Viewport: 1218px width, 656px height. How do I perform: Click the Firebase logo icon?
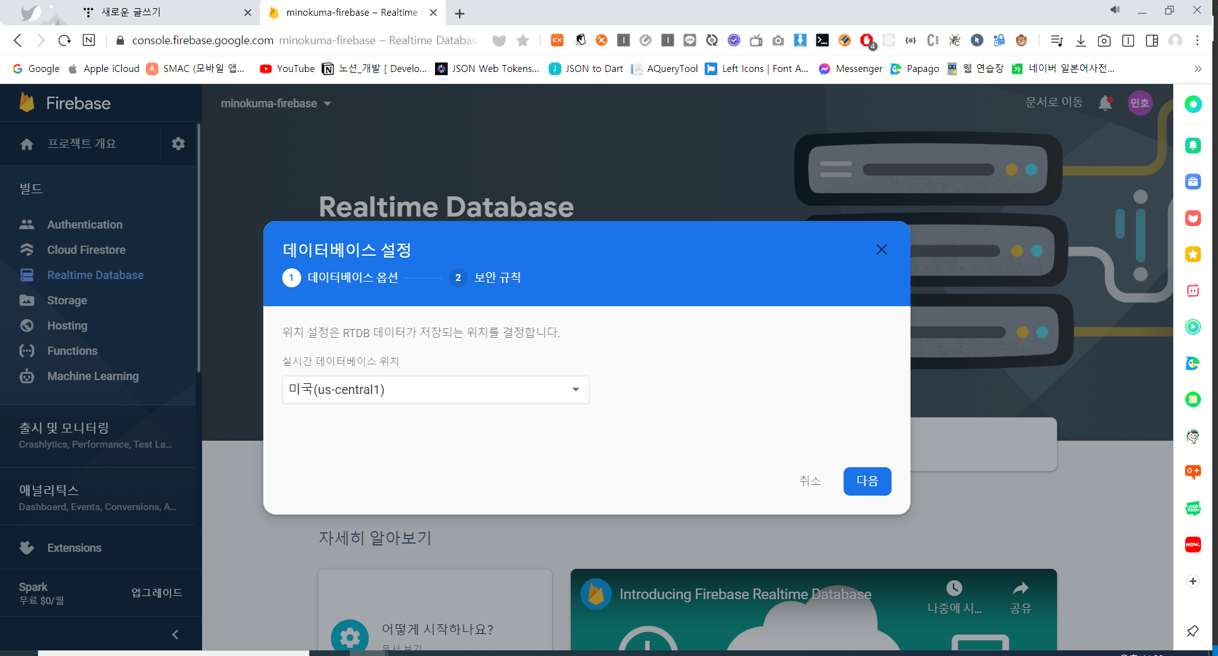27,102
